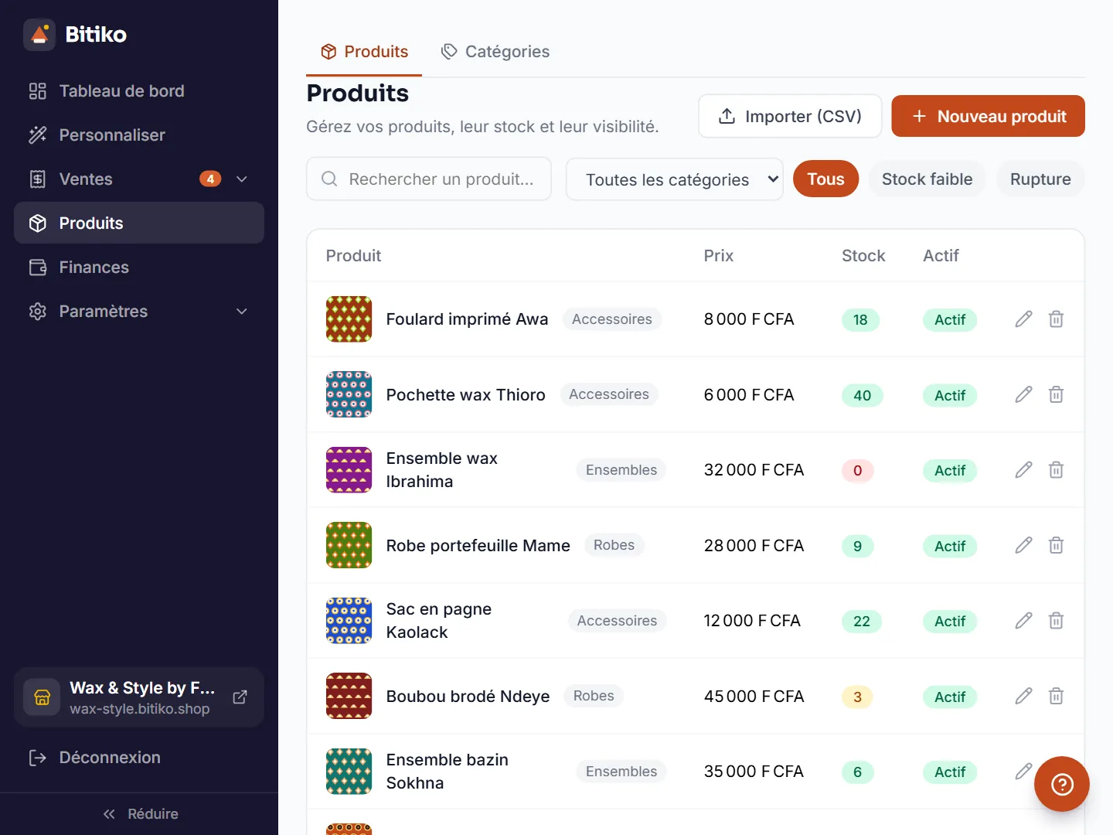This screenshot has height=835, width=1113.
Task: Edit Sac en pagne Kaolack with pencil icon
Action: click(1023, 621)
